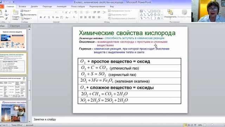Click the Copy icon in clipboard group
Screen dimensions: 225x127
coord(6,15)
